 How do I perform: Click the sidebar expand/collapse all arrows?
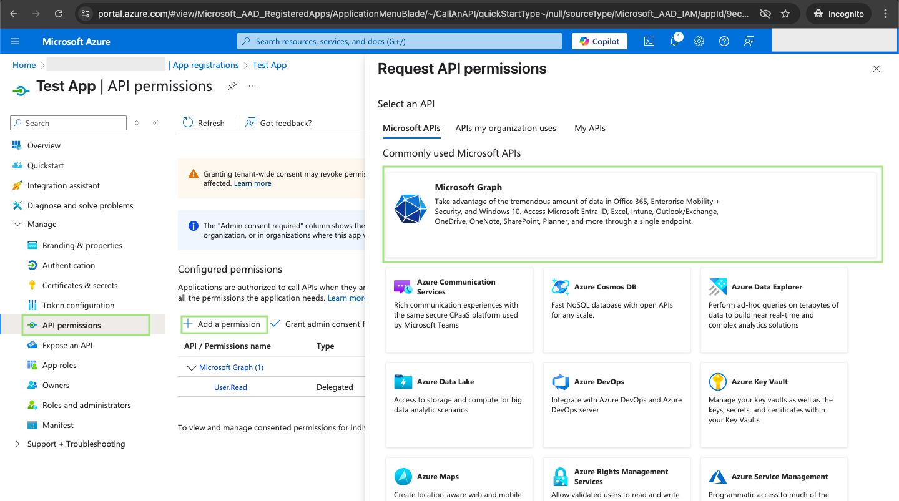pos(137,123)
